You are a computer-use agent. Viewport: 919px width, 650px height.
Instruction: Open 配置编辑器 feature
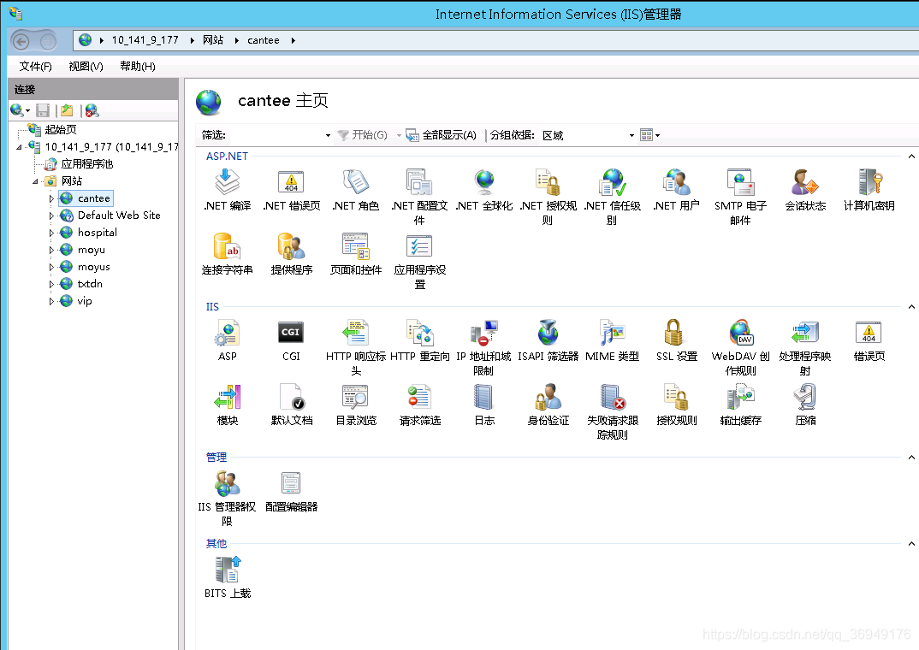click(x=291, y=491)
